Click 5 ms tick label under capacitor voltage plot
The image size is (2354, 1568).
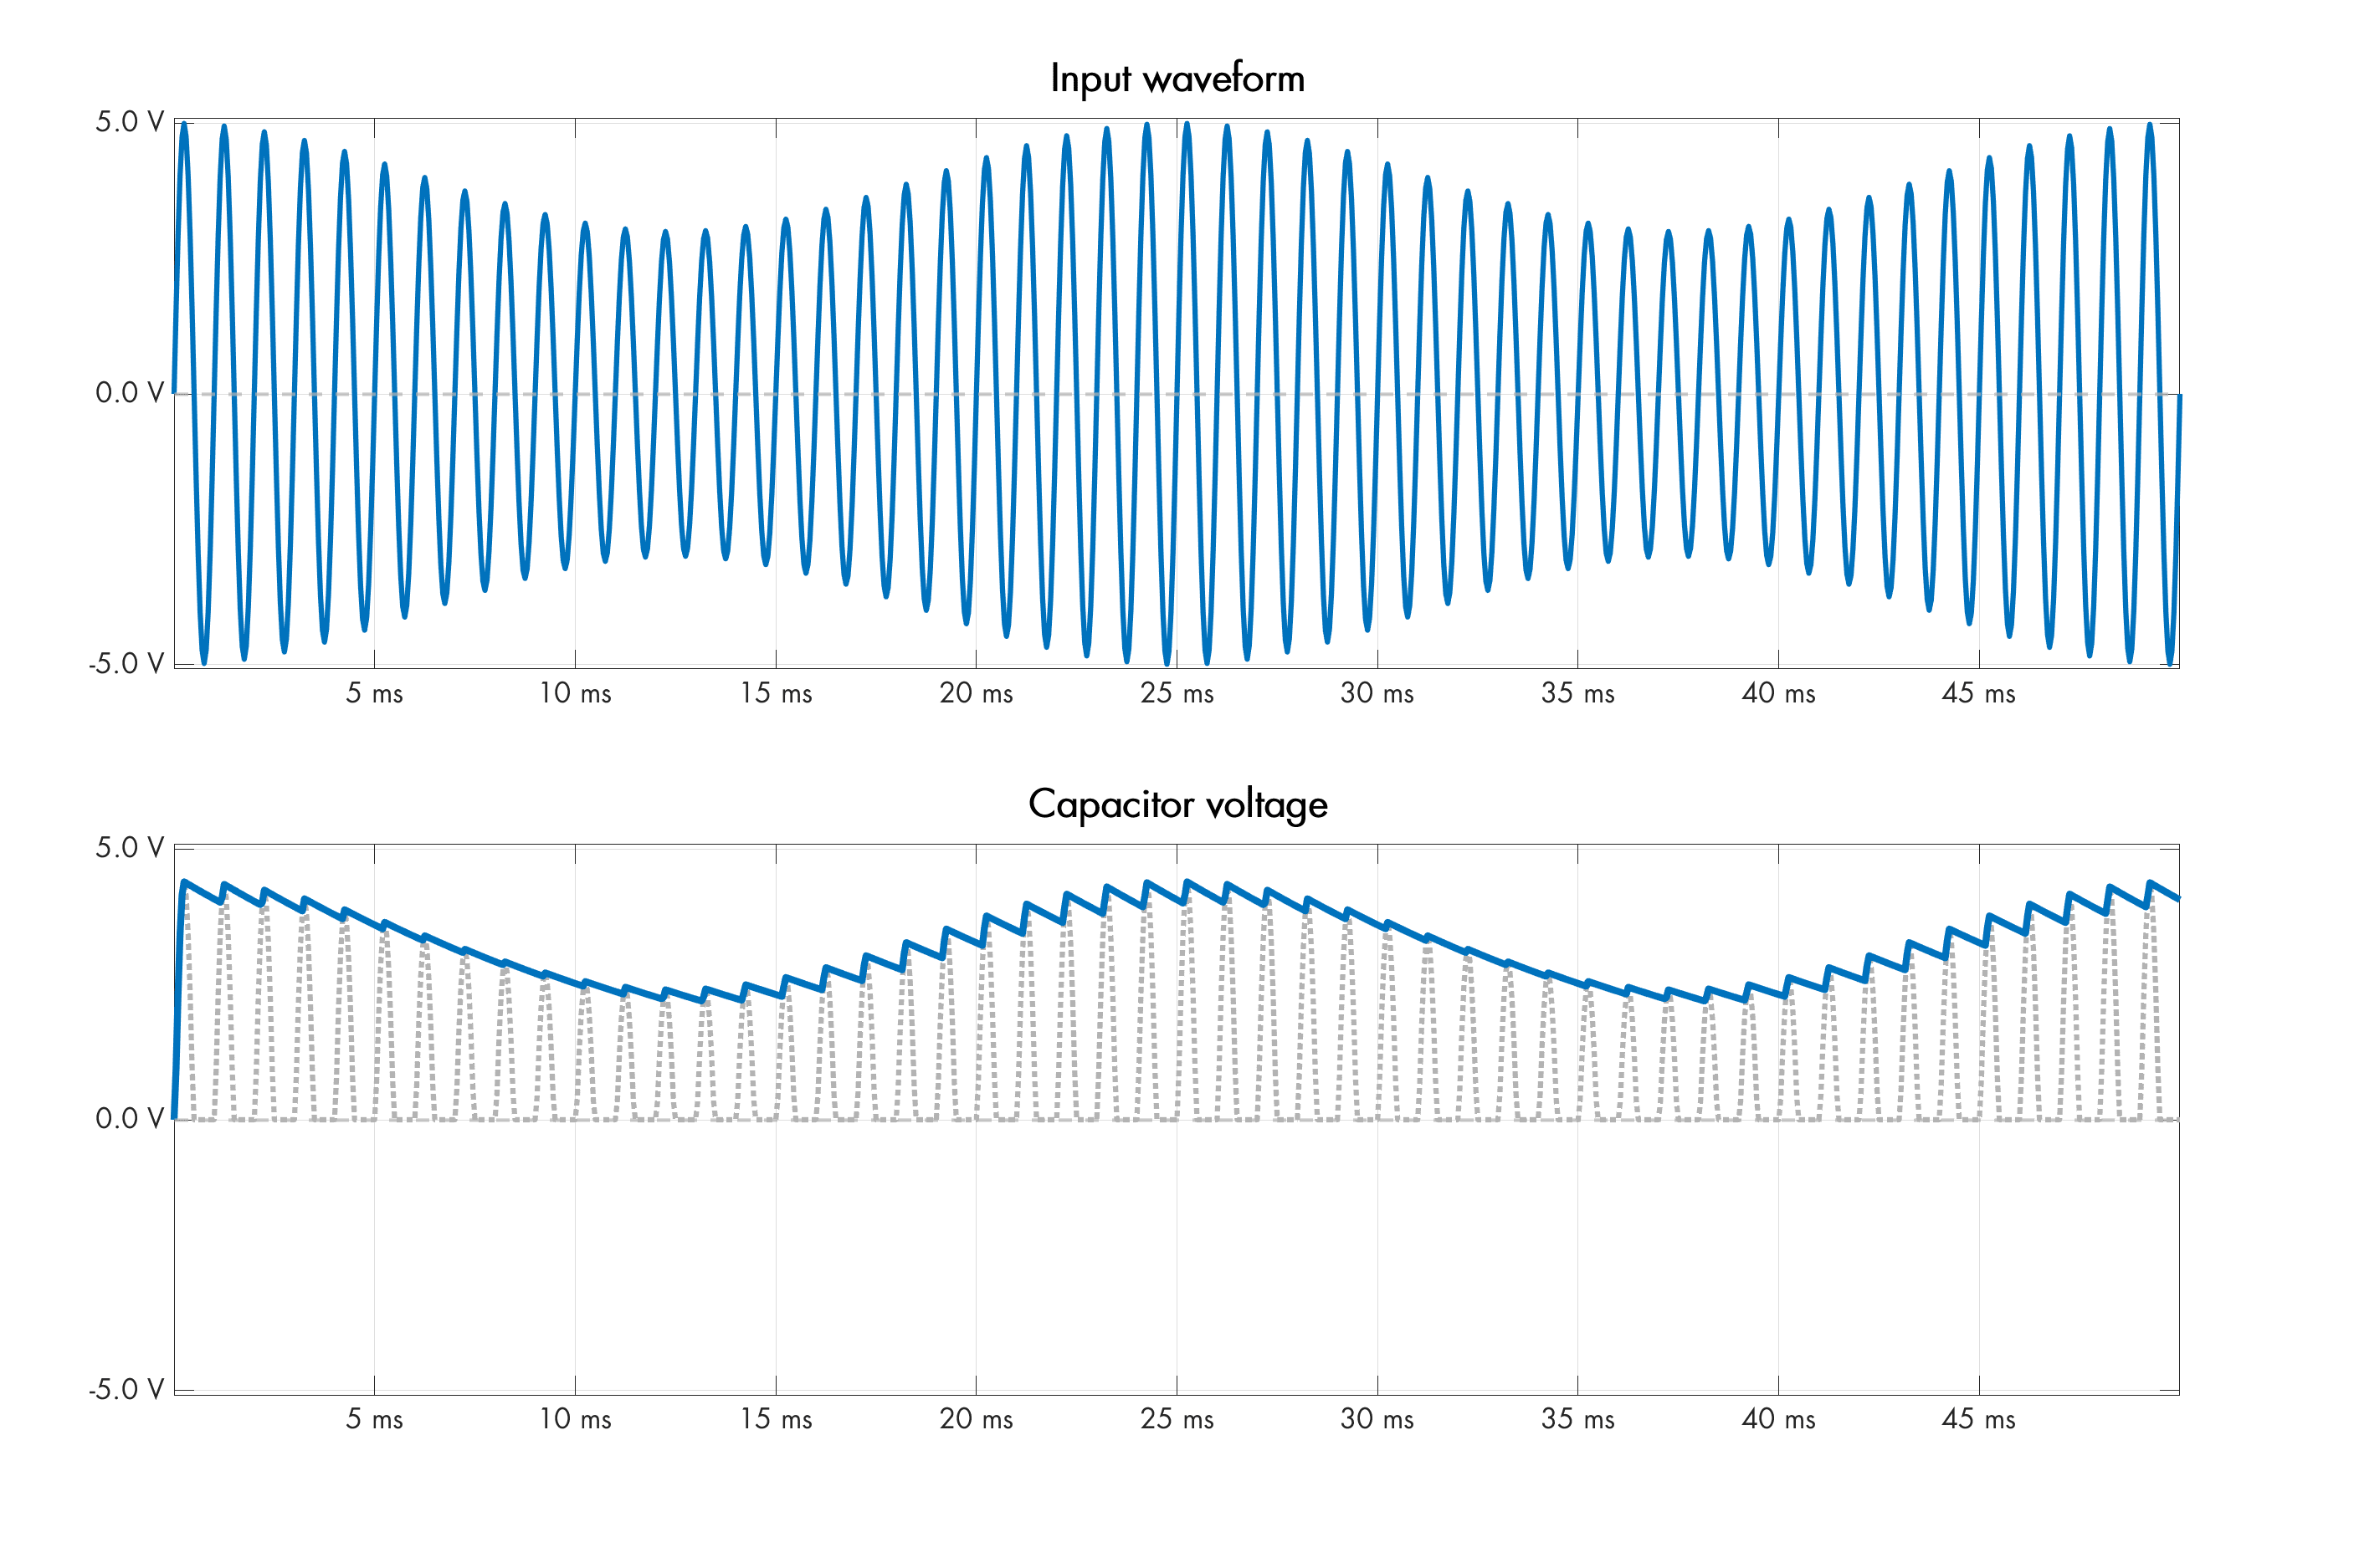[x=374, y=1419]
